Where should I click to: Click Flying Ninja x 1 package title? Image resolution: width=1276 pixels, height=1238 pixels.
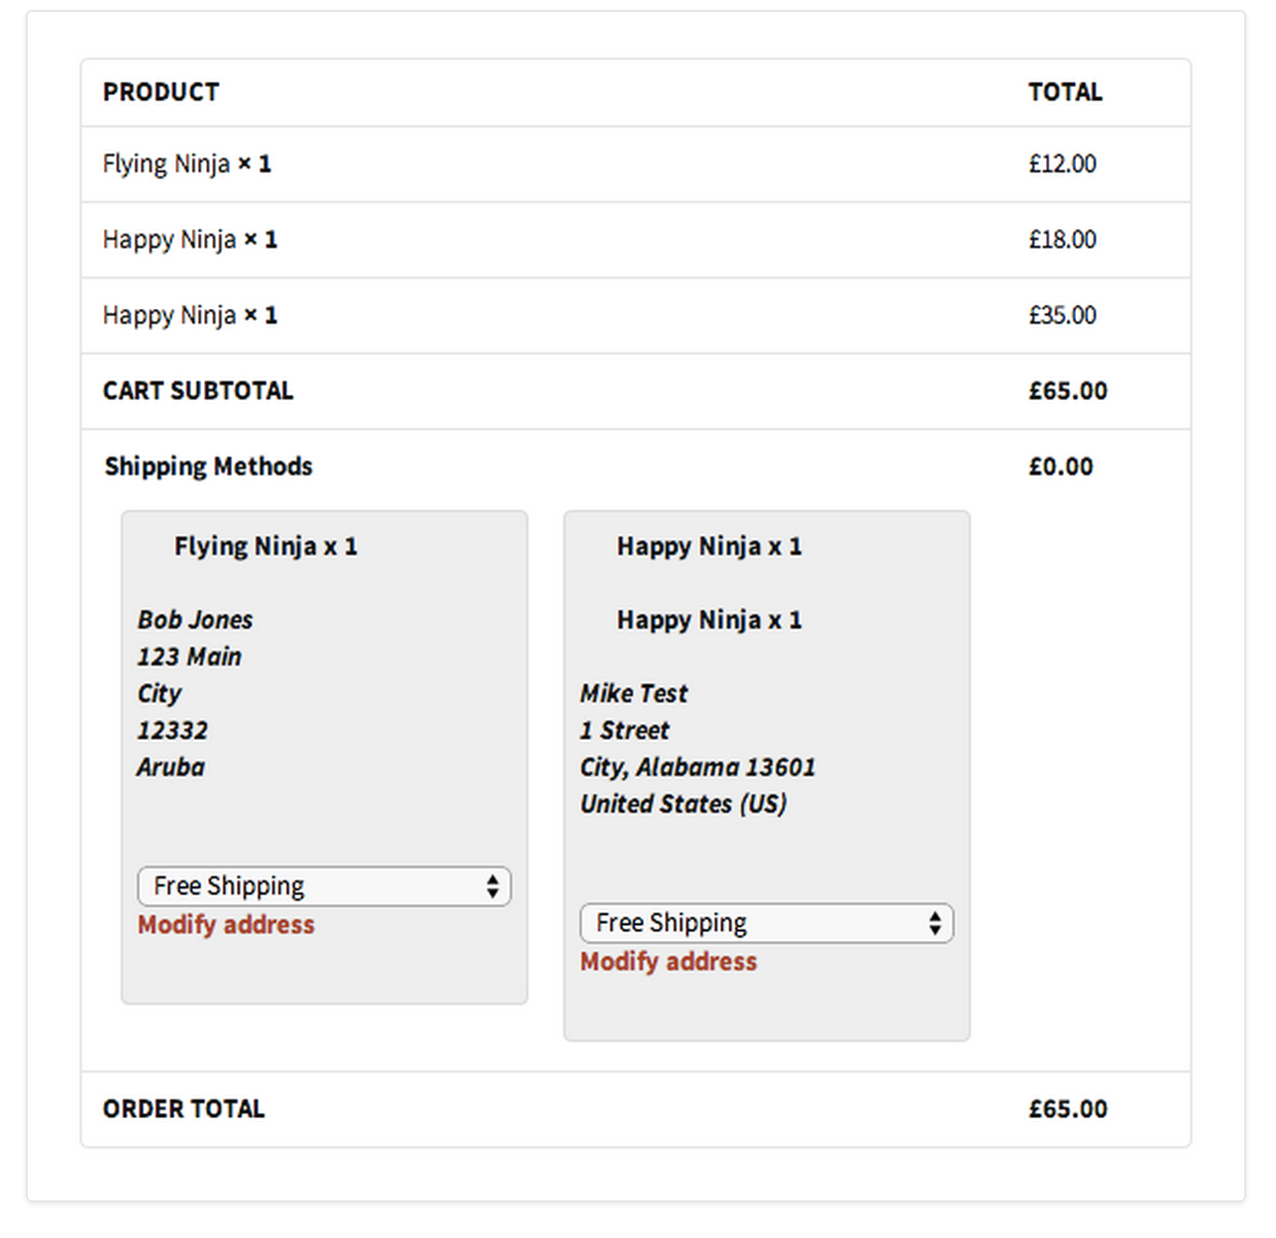tap(266, 547)
